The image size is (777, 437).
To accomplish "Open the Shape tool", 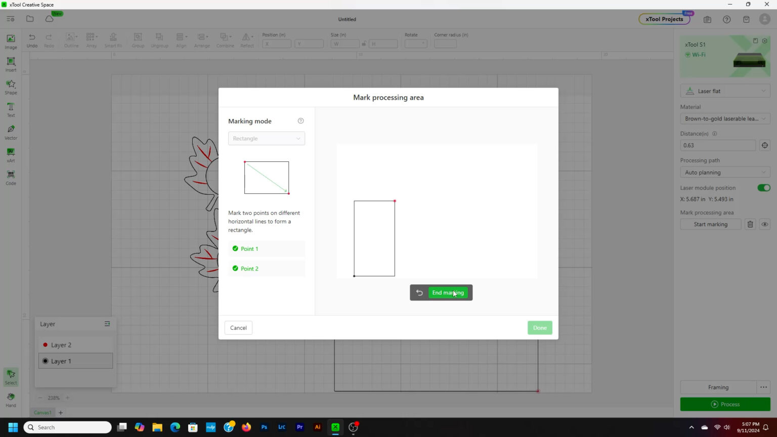I will 11,86.
